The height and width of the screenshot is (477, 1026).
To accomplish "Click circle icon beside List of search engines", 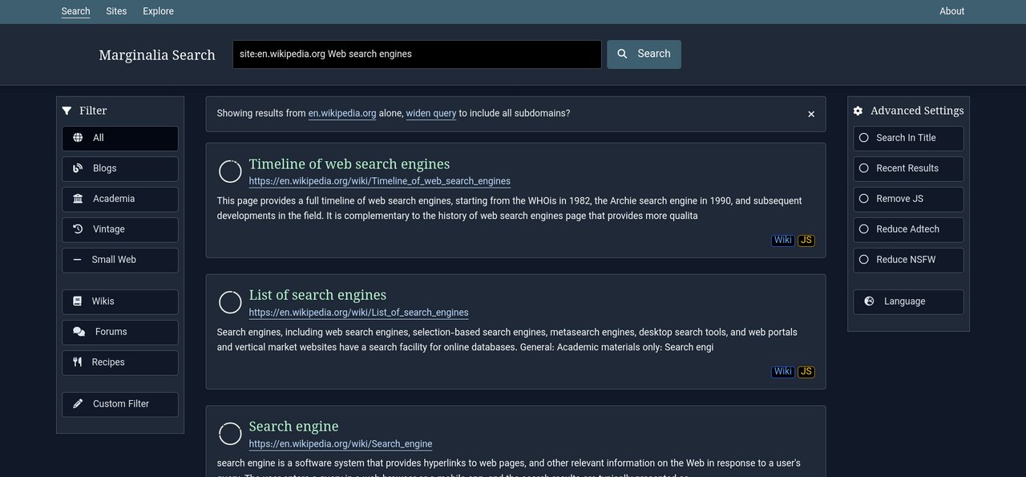I will coord(230,302).
